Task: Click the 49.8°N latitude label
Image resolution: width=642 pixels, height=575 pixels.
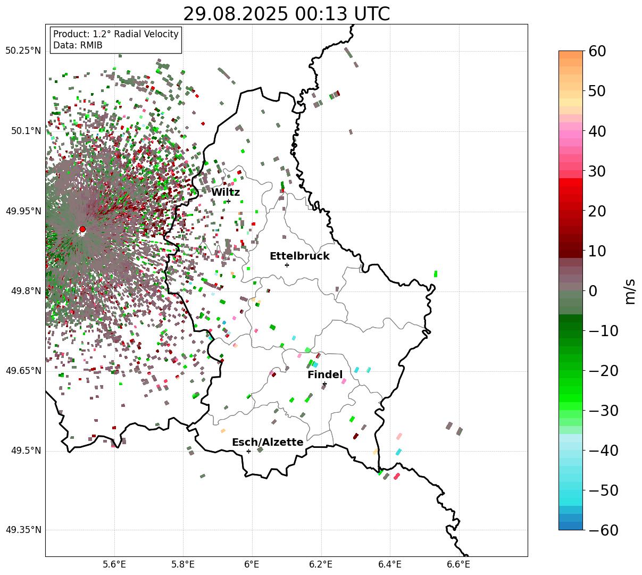Action: (26, 291)
